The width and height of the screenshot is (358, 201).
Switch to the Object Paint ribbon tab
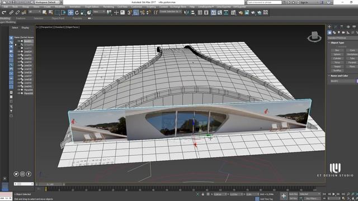(58, 18)
